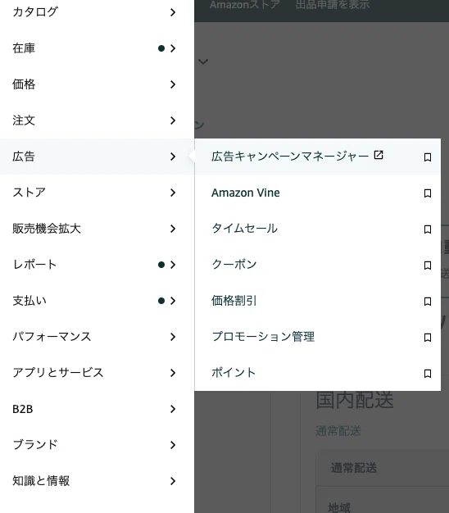This screenshot has height=513, width=449.
Task: Bookmark the 広告キャンペーンマネージャー entry
Action: click(427, 157)
